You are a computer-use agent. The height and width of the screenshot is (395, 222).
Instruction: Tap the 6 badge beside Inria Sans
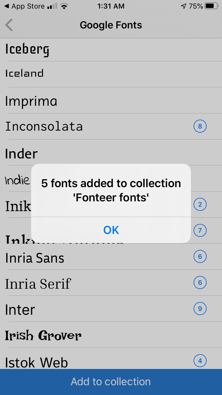(200, 256)
